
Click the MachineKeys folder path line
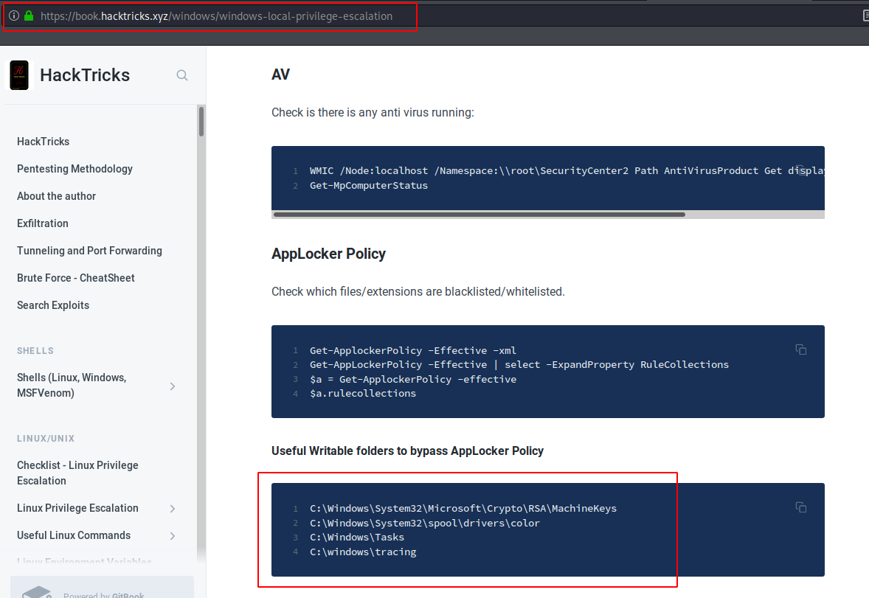pyautogui.click(x=463, y=508)
